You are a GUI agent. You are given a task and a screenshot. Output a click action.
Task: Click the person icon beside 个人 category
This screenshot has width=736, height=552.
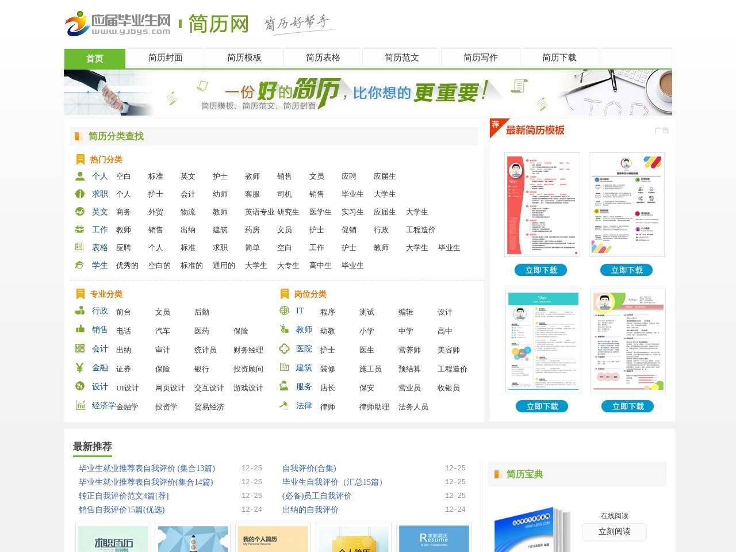80,176
